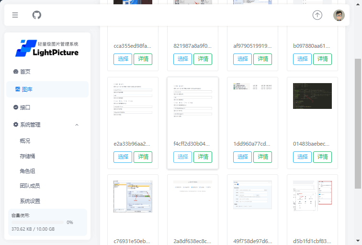
Task: Select image cca355ed98fa with 选择
Action: 123,59
